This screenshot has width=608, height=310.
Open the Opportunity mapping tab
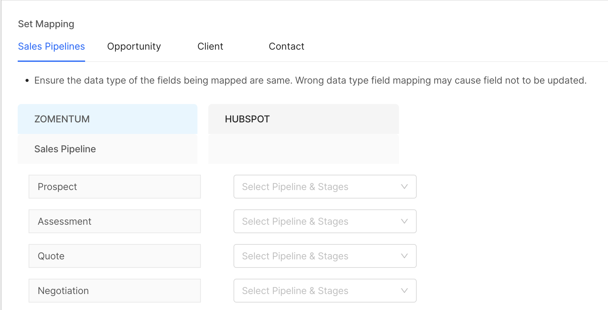coord(134,47)
